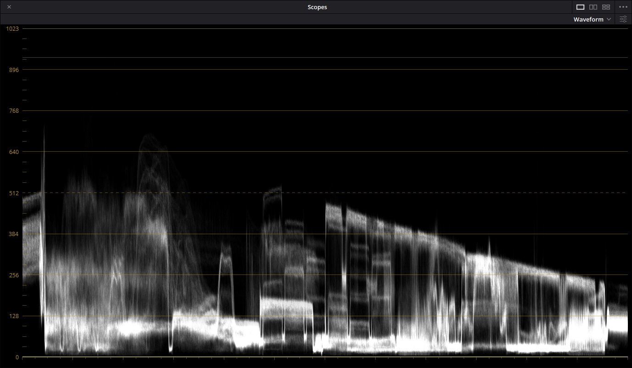Click the 896 scale label
This screenshot has width=632, height=368.
(14, 70)
